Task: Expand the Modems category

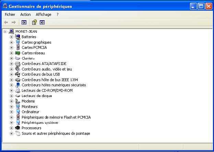Action: click(11, 101)
